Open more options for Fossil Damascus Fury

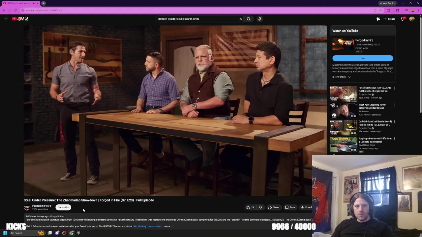[x=394, y=88]
